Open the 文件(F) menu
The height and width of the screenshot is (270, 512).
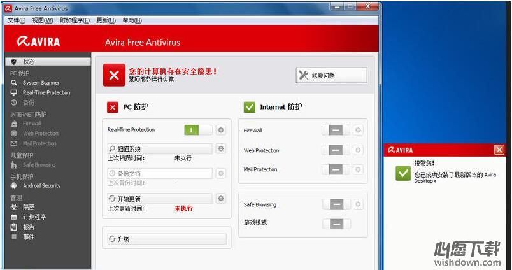[17, 20]
